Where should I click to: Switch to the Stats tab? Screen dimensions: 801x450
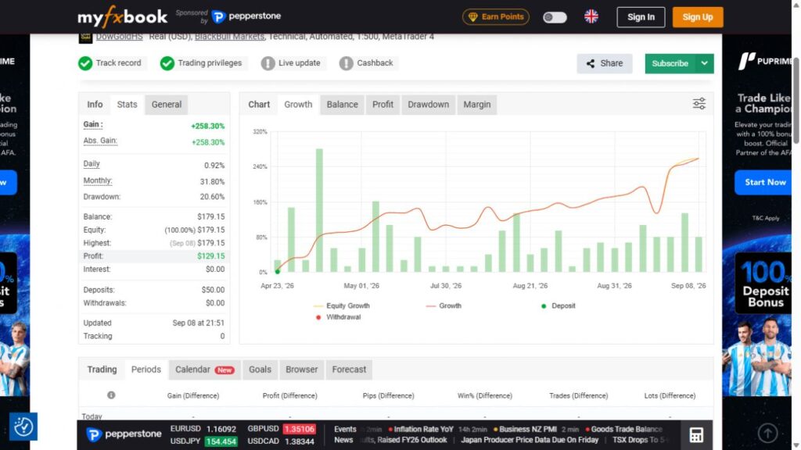pos(127,104)
